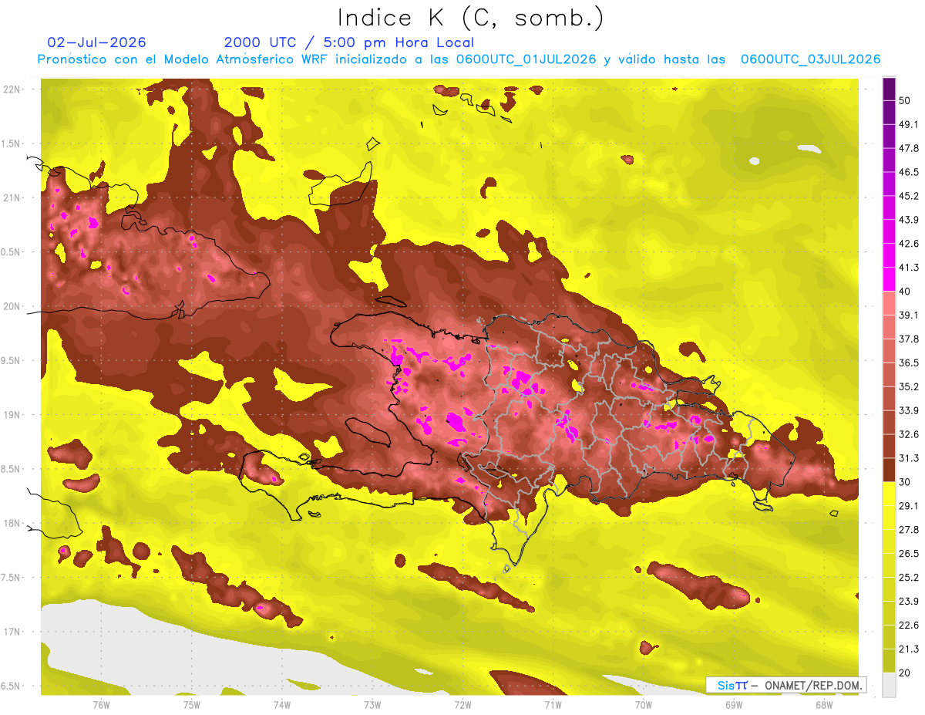Click the initialization time '0600UTC_01JUL2026'
Screen dimensions: 925x715
point(526,59)
